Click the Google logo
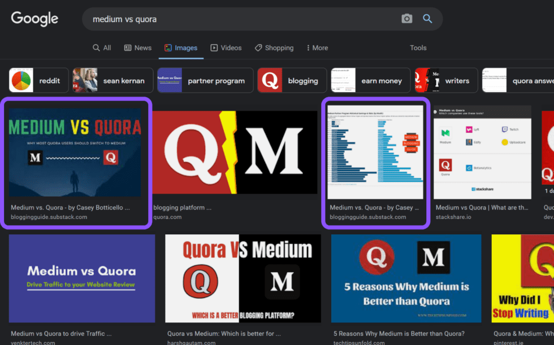Image resolution: width=554 pixels, height=345 pixels. click(x=34, y=19)
